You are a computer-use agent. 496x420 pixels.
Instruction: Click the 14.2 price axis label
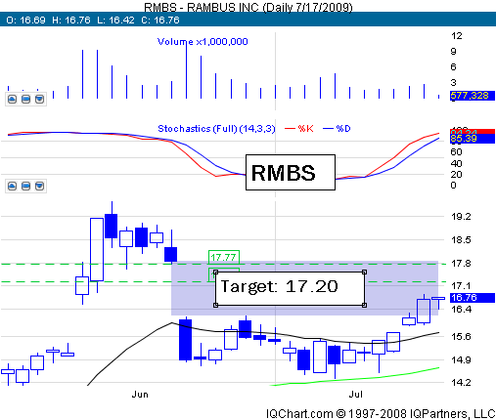point(461,383)
